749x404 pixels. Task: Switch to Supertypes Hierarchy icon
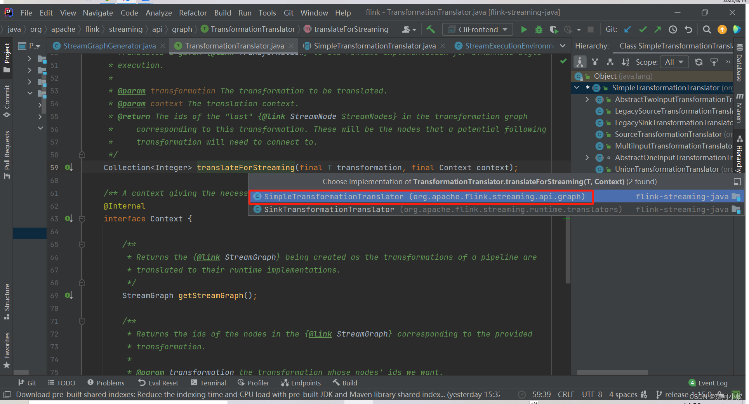point(595,62)
